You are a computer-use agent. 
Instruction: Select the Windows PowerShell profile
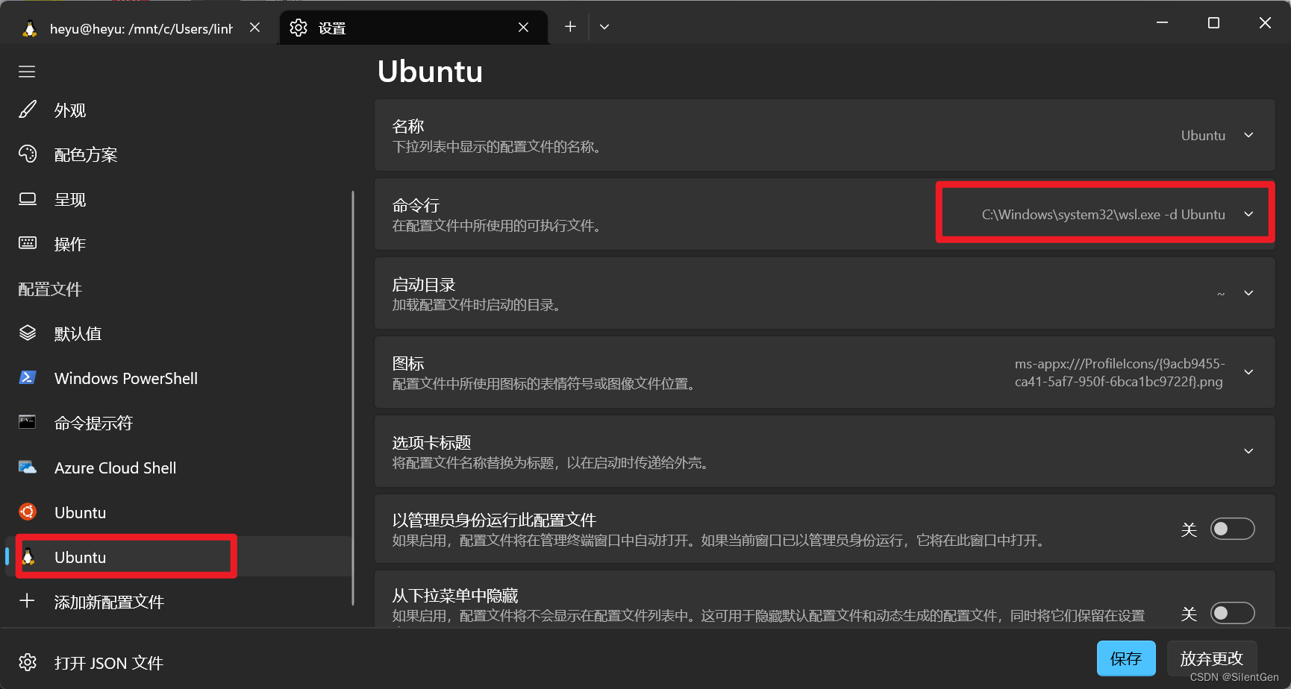tap(178, 379)
